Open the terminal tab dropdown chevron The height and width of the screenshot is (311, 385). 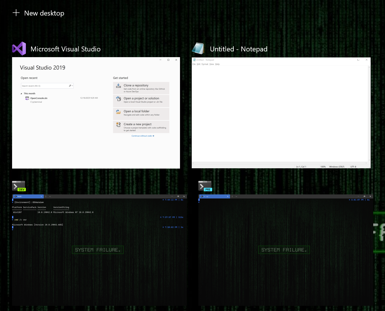coord(50,196)
